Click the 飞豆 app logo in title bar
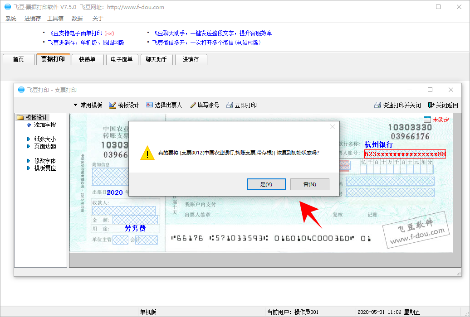Screen dimensions: 470x317 [x=8, y=7]
